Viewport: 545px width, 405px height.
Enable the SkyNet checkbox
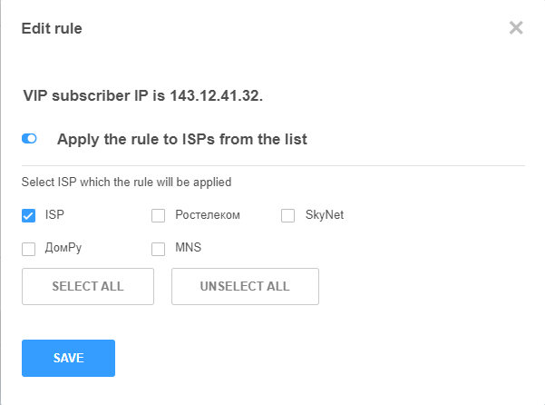click(288, 216)
